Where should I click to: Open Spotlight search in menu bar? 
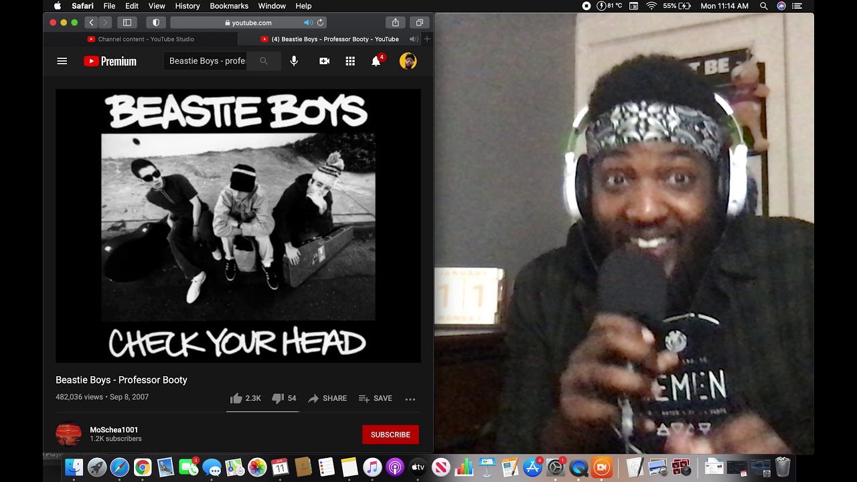[x=764, y=6]
